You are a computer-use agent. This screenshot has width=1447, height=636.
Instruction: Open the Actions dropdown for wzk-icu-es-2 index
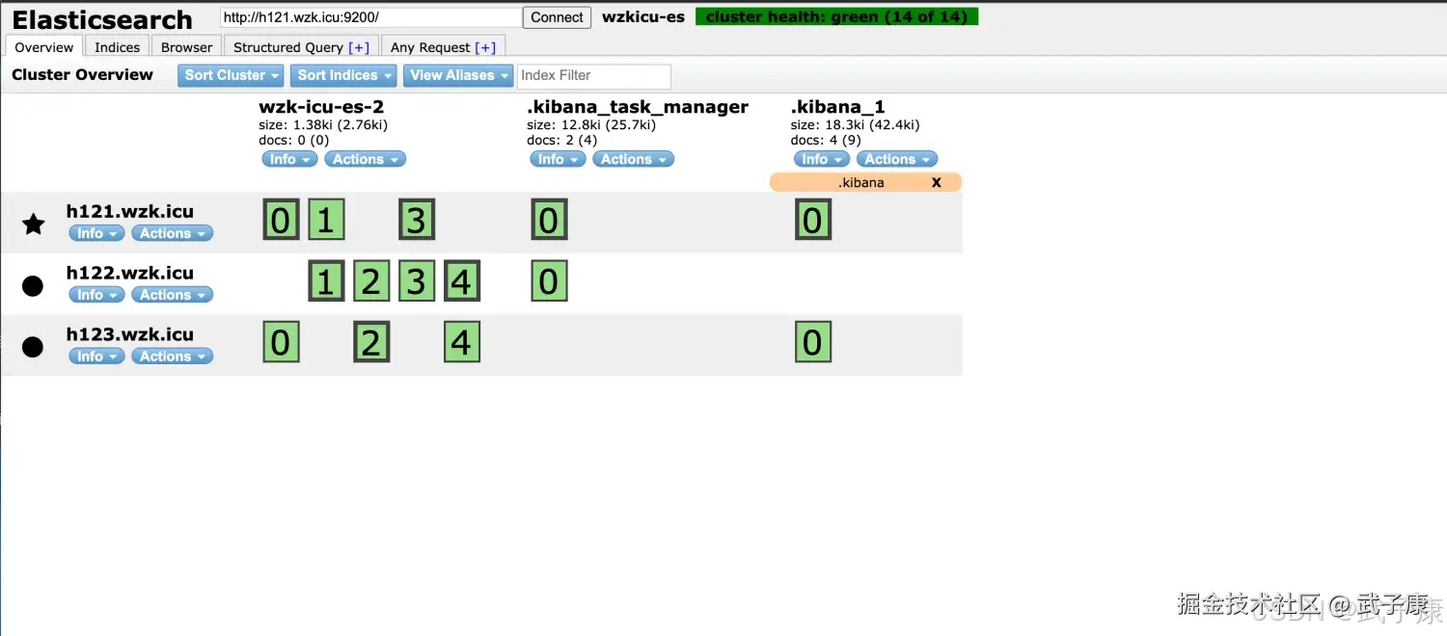click(365, 159)
